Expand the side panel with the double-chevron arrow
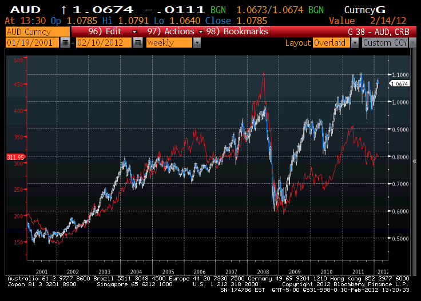Screen dimensions: 421x301 tap(415, 161)
